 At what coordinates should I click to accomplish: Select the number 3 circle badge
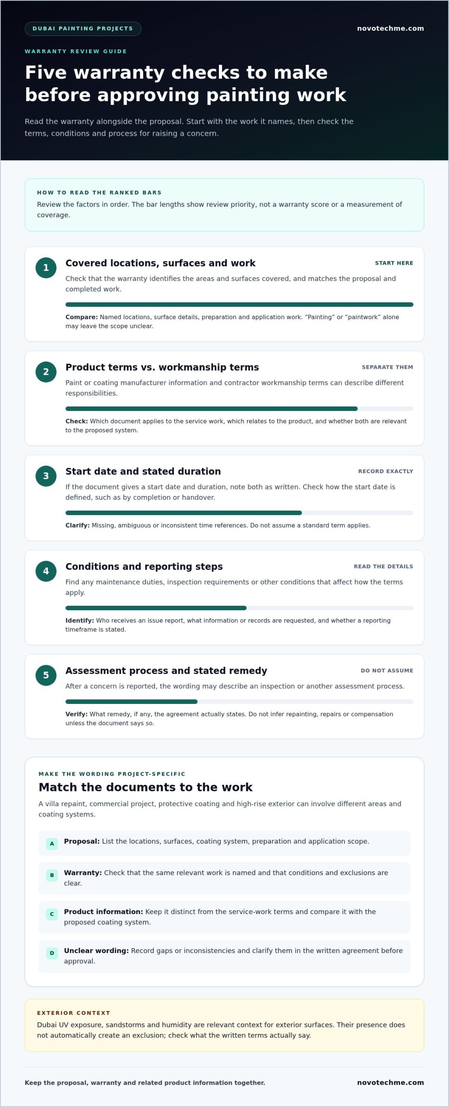point(46,476)
